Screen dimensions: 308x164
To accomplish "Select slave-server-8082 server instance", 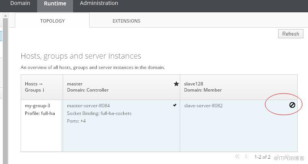I will coord(203,106).
